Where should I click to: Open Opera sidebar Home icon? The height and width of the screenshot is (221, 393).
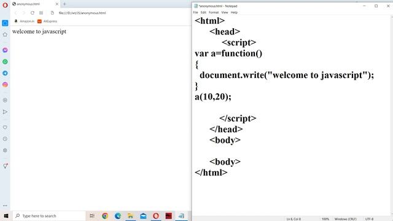(5, 34)
